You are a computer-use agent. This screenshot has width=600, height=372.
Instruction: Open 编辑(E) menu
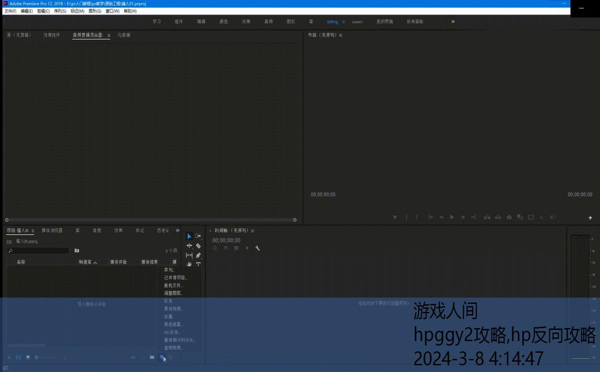point(26,11)
